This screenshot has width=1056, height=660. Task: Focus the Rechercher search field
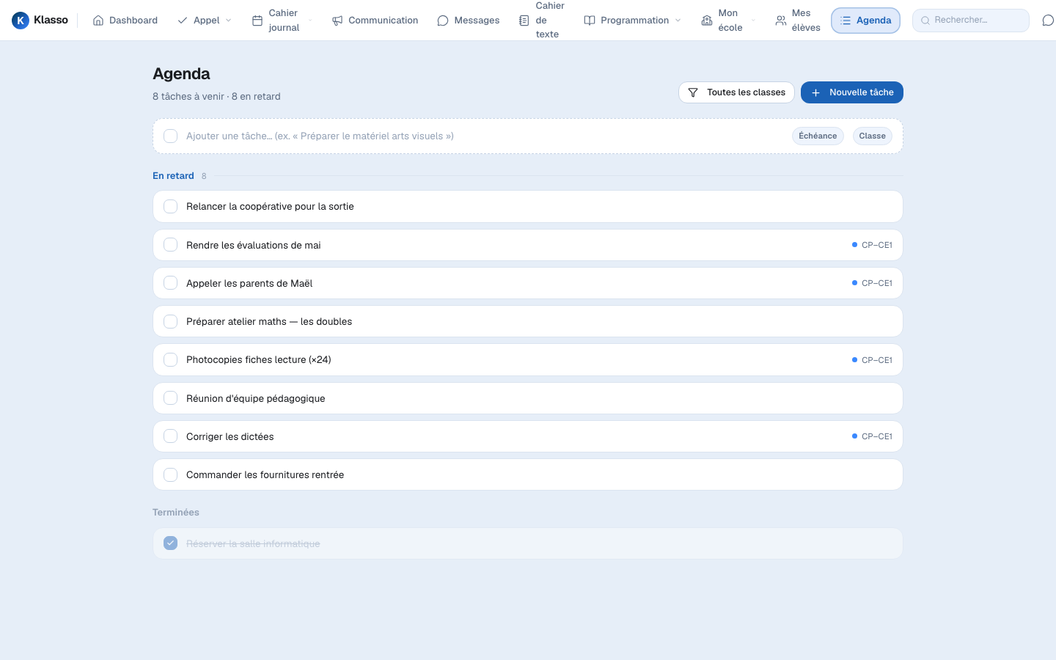click(971, 21)
